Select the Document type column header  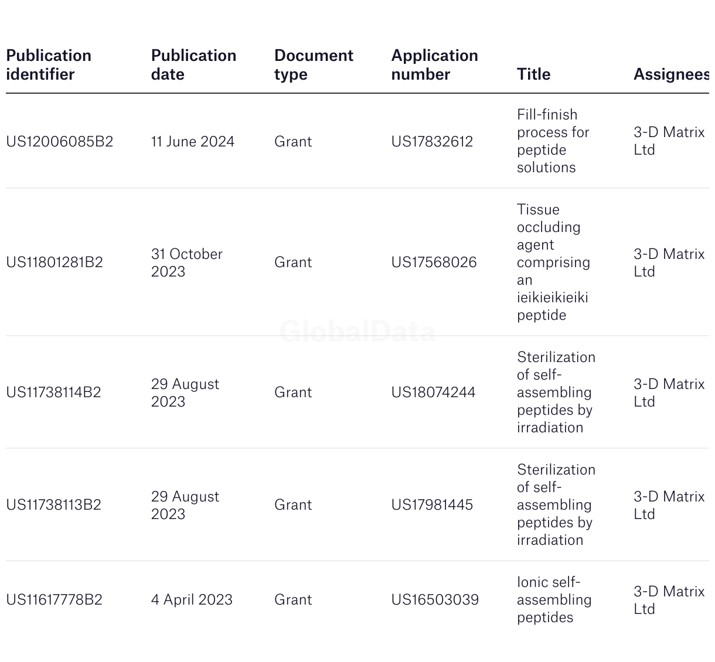[x=314, y=65]
